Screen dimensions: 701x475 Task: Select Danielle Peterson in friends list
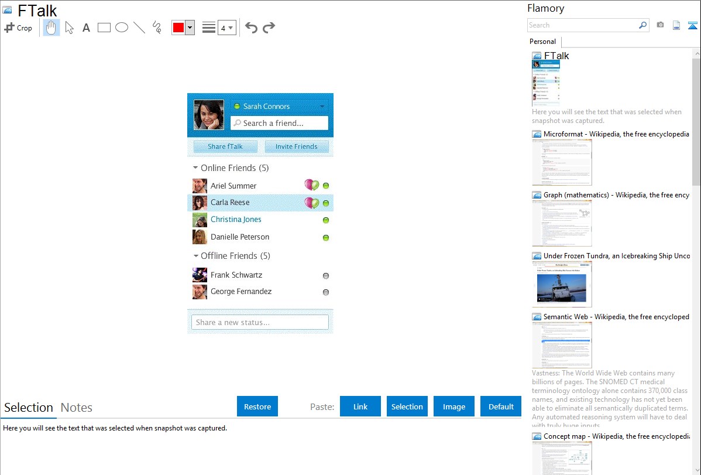click(x=260, y=237)
